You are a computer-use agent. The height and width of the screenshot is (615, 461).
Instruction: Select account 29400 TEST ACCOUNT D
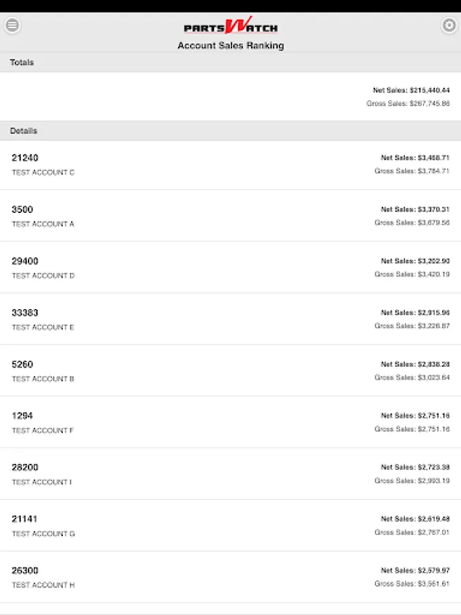231,267
